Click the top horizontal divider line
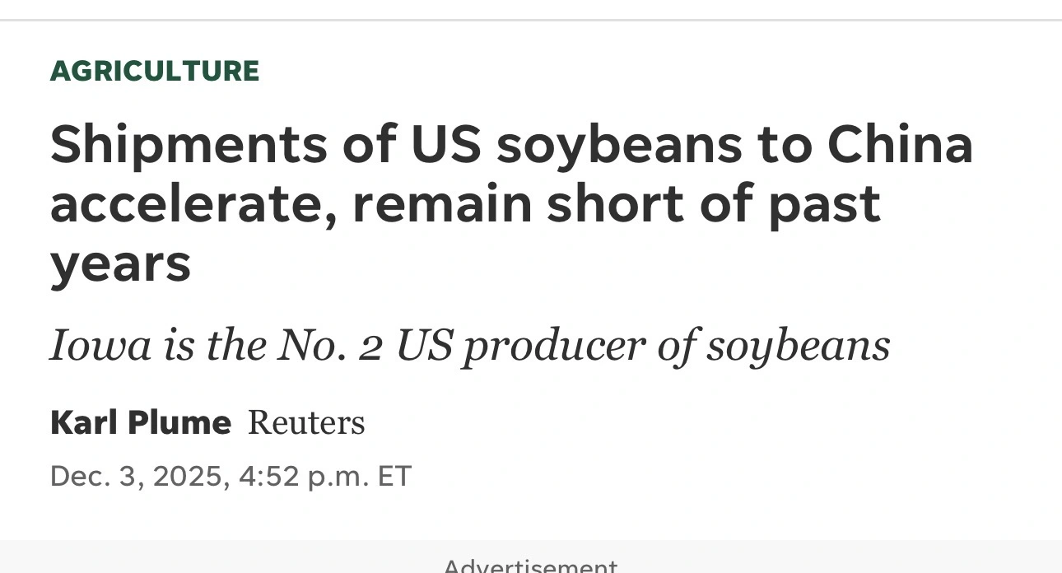Image resolution: width=1062 pixels, height=573 pixels. click(x=531, y=20)
